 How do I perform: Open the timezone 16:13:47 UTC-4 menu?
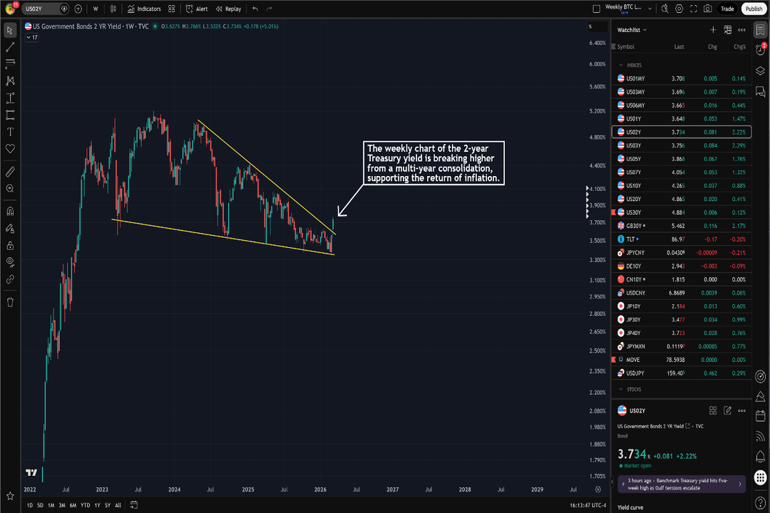point(587,505)
